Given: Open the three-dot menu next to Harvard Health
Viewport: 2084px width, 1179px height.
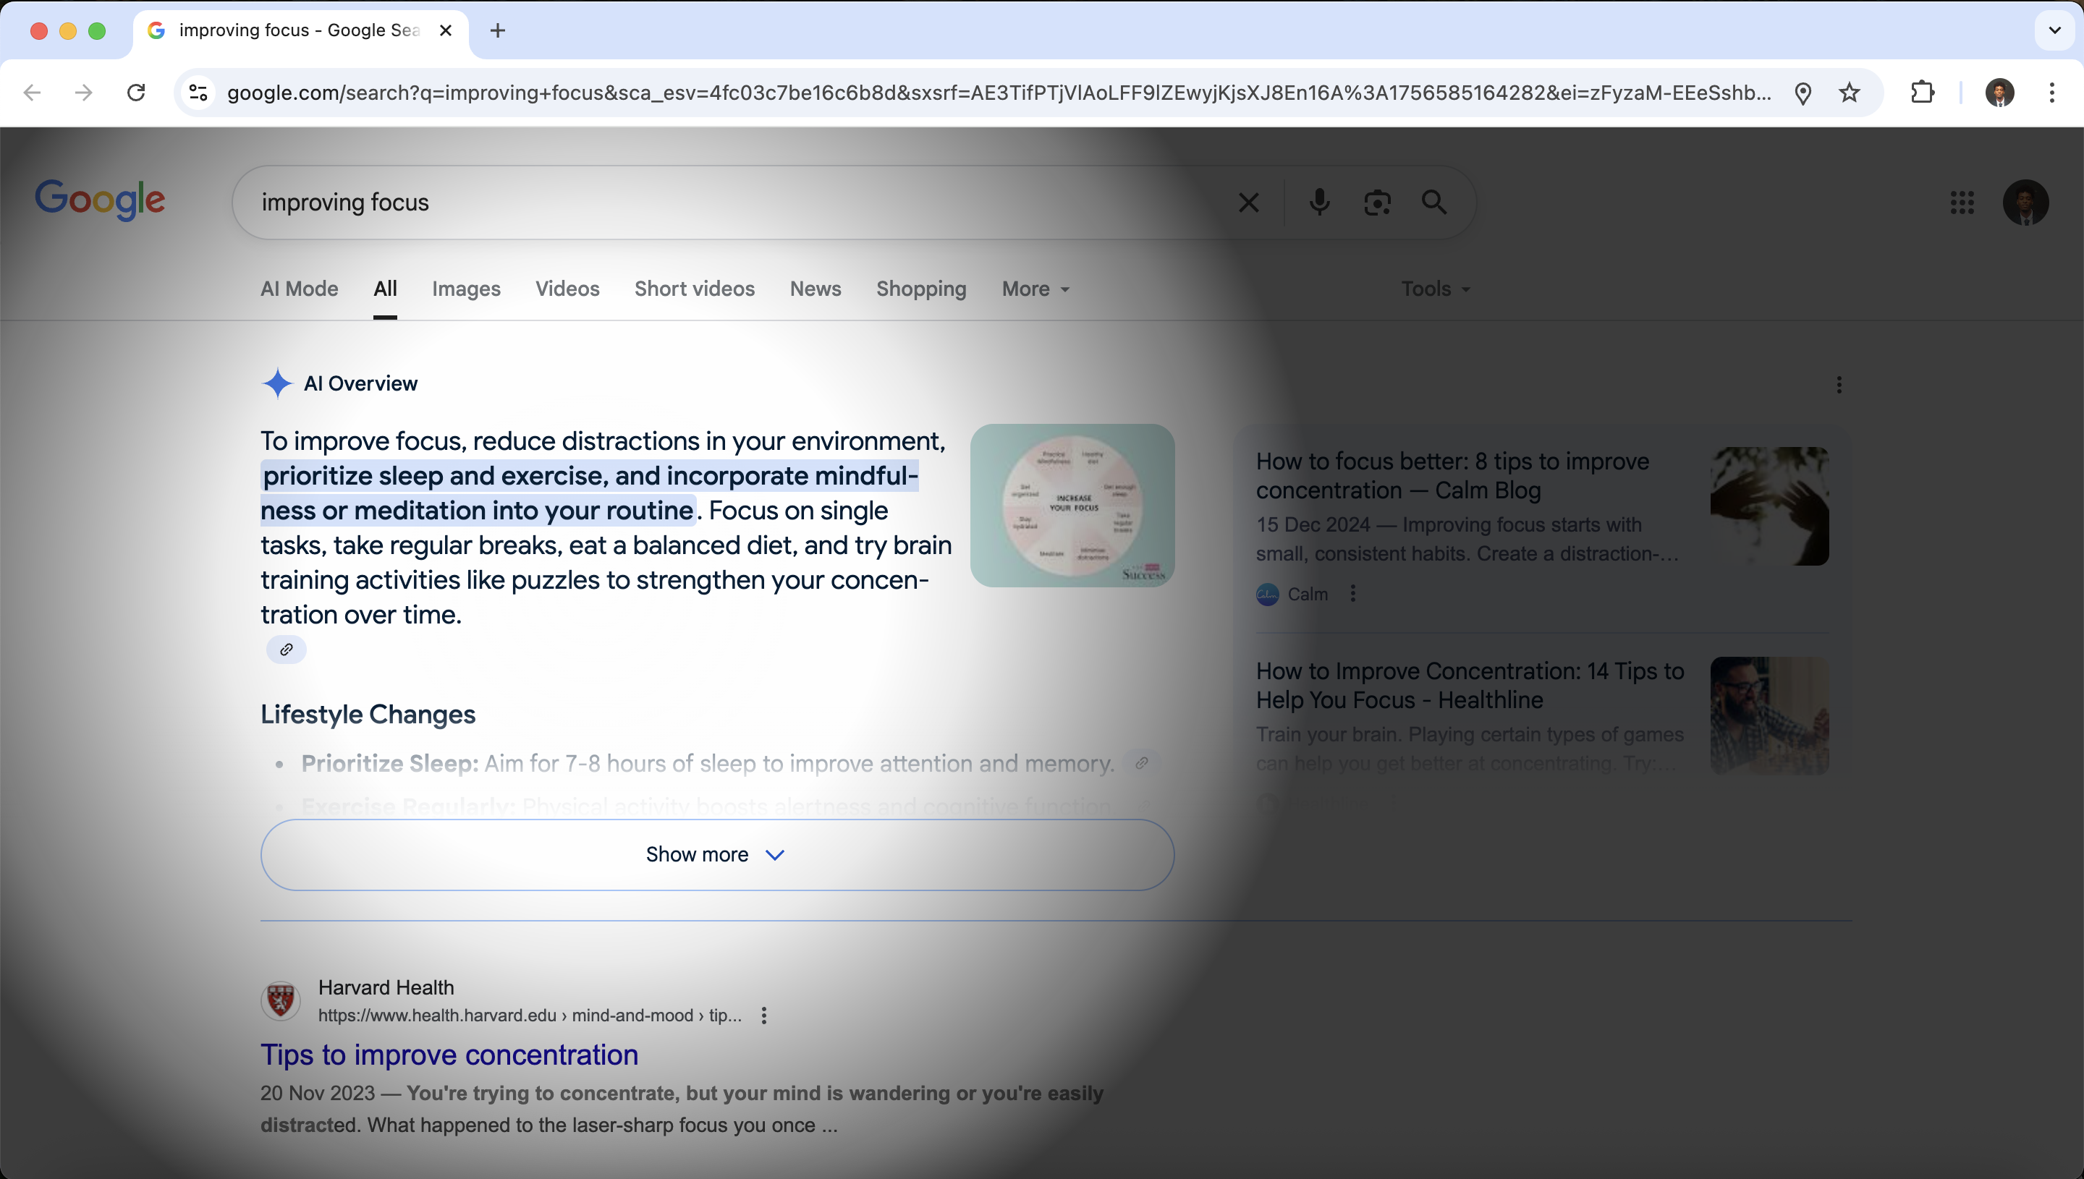Looking at the screenshot, I should (x=764, y=1015).
